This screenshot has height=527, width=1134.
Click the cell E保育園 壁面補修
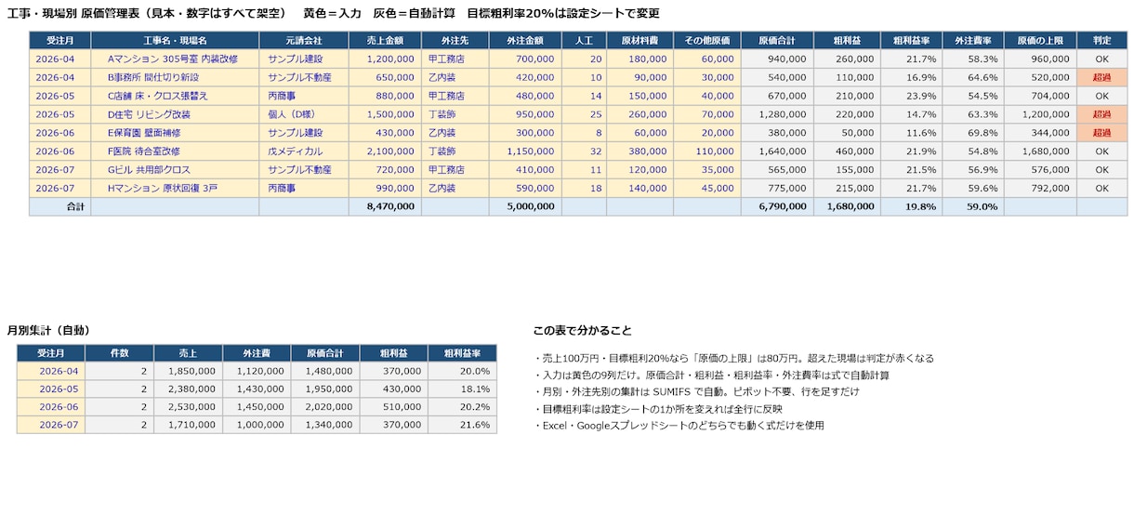175,133
